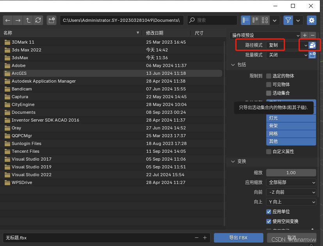The height and width of the screenshot is (246, 323).
Task: Select the QQPCMgr folder
Action: [x=113, y=136]
